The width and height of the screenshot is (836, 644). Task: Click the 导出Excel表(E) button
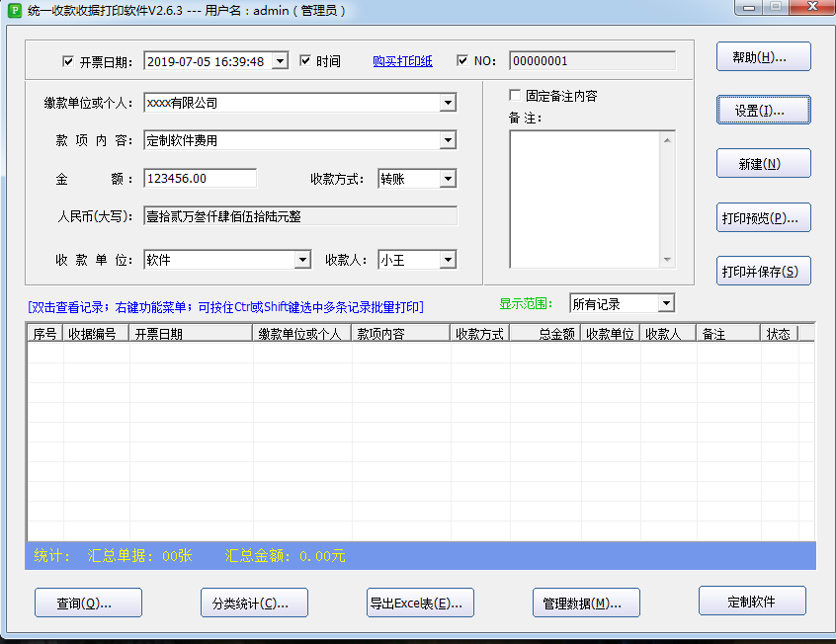coord(421,603)
